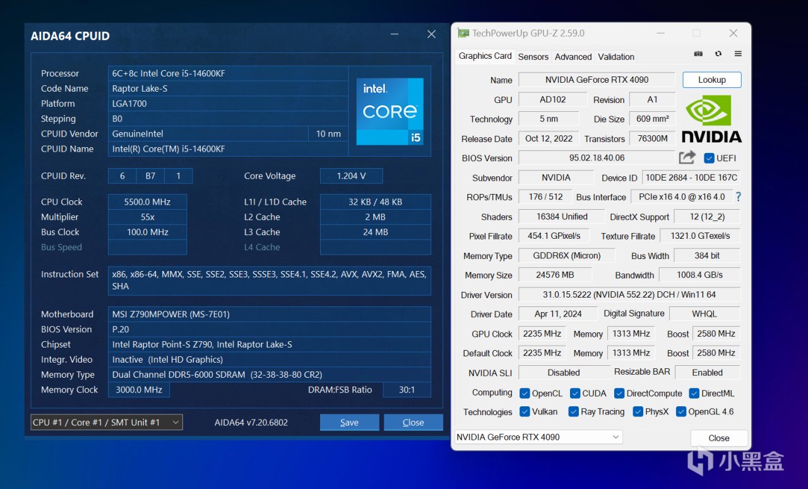The width and height of the screenshot is (808, 489).
Task: Click the Pixel Fillrate value '454.1 GPixel/s'
Action: [x=554, y=236]
